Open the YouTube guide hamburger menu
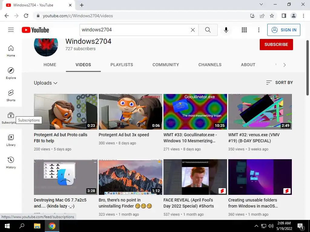The width and height of the screenshot is (310, 232). point(11,30)
